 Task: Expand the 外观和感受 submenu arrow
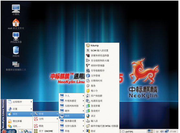[83, 101]
